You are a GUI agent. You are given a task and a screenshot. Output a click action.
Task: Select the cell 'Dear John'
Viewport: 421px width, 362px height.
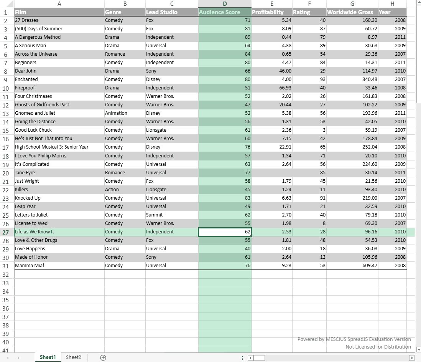coord(59,71)
